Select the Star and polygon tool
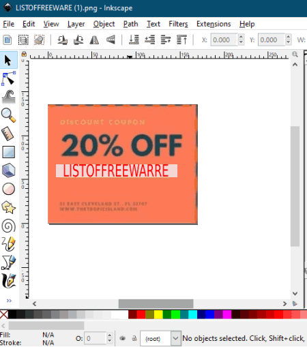This screenshot has height=347, width=307. [8, 207]
